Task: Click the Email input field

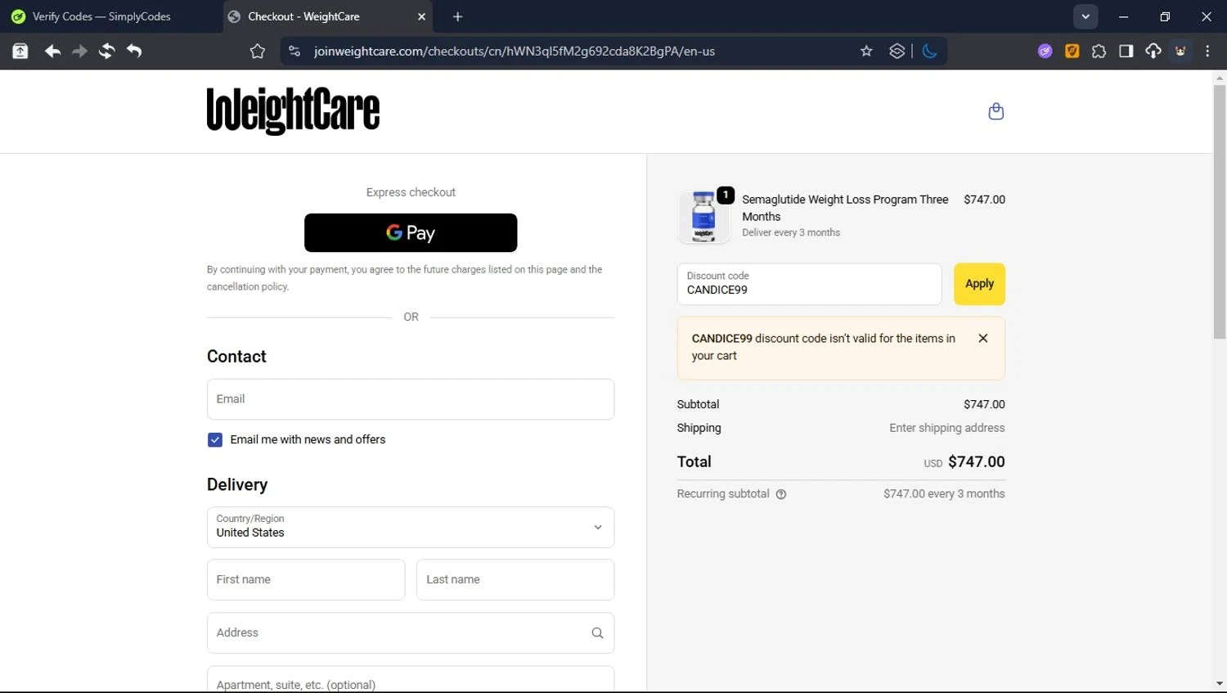Action: (x=411, y=399)
